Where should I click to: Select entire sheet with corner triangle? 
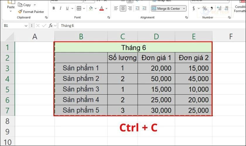(x=10, y=36)
